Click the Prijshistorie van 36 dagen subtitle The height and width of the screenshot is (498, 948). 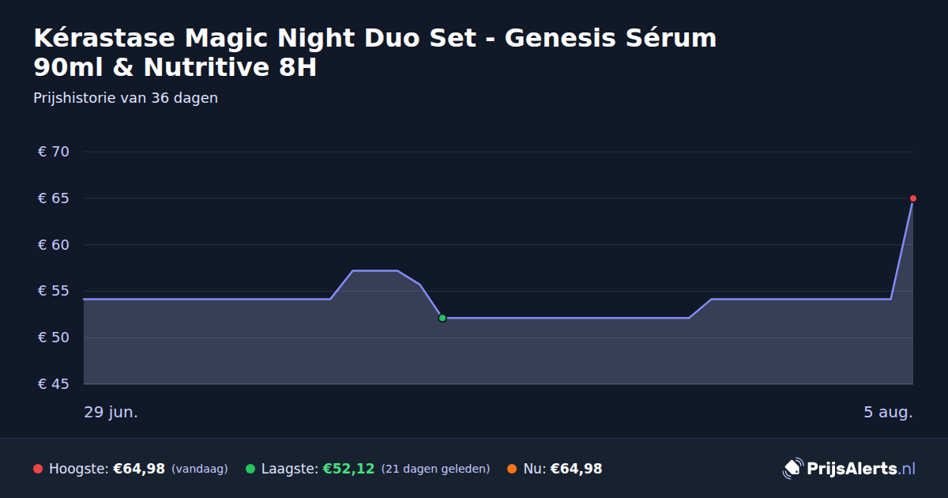coord(126,98)
